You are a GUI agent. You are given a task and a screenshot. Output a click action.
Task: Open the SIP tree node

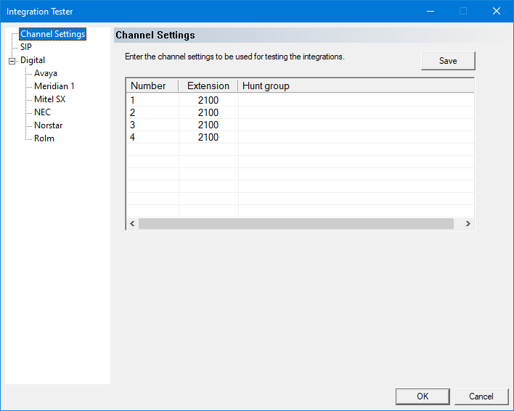(x=26, y=47)
